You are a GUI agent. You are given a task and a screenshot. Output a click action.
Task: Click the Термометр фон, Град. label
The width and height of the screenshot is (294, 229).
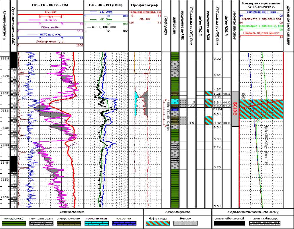261,12
